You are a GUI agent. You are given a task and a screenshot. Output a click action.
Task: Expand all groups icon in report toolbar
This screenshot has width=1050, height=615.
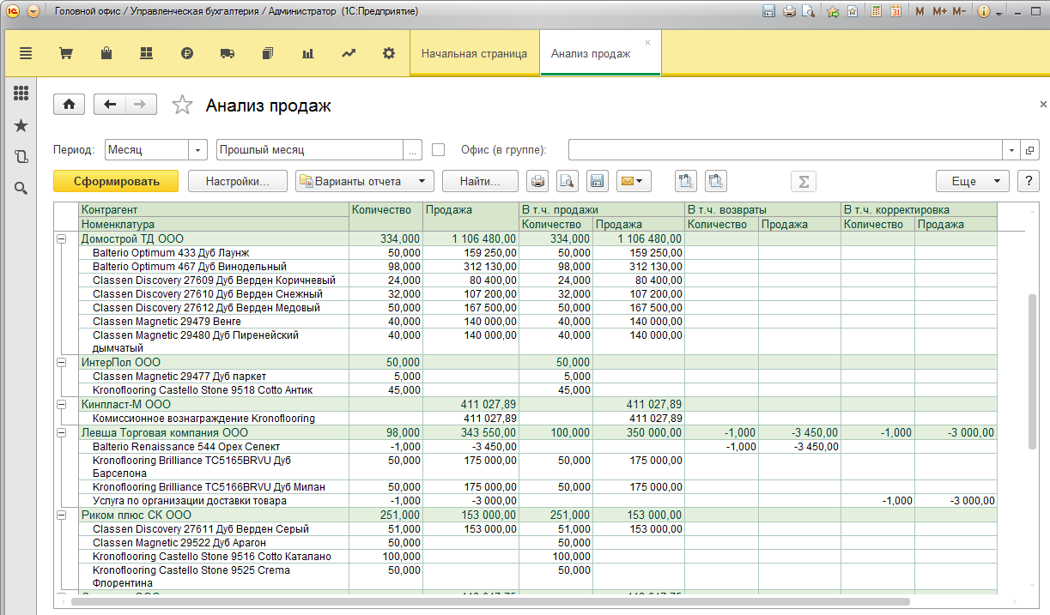[686, 181]
